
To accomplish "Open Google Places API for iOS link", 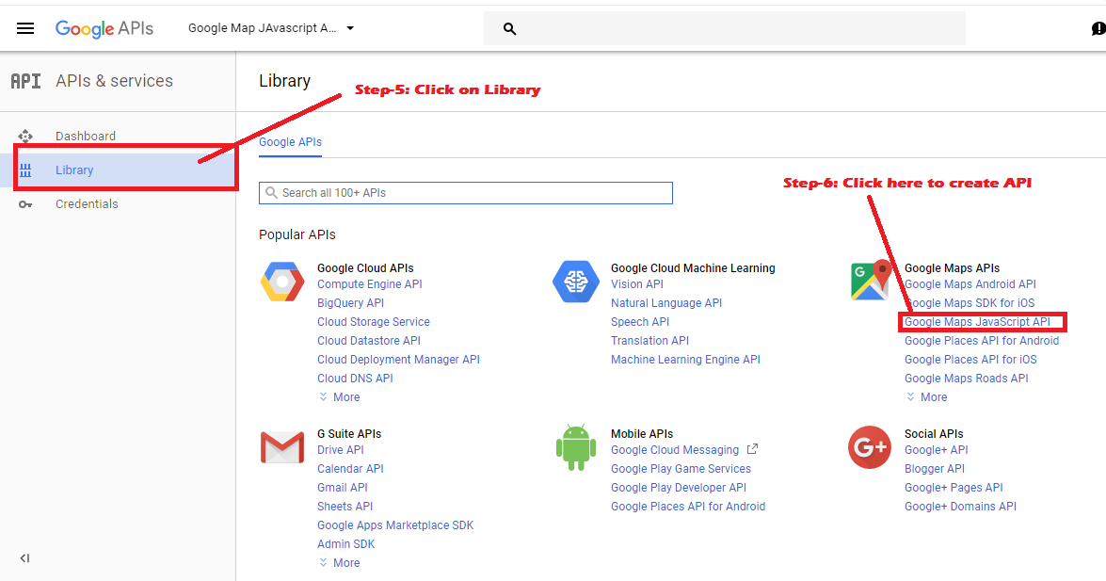I will pyautogui.click(x=970, y=360).
